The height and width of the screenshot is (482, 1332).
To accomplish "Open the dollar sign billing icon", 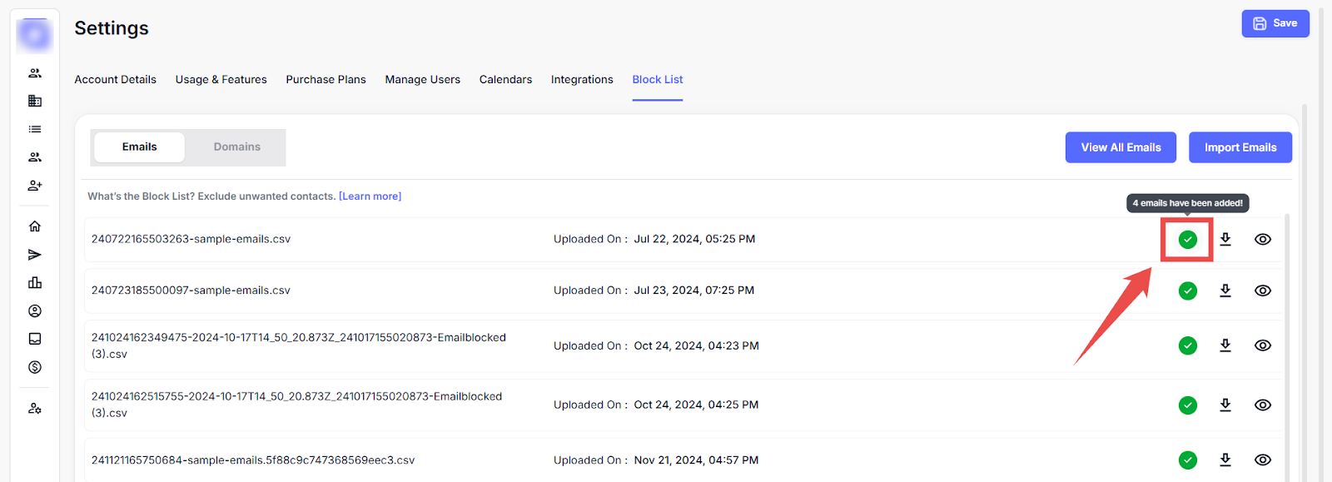I will (35, 367).
